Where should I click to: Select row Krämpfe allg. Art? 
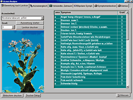click(90, 63)
